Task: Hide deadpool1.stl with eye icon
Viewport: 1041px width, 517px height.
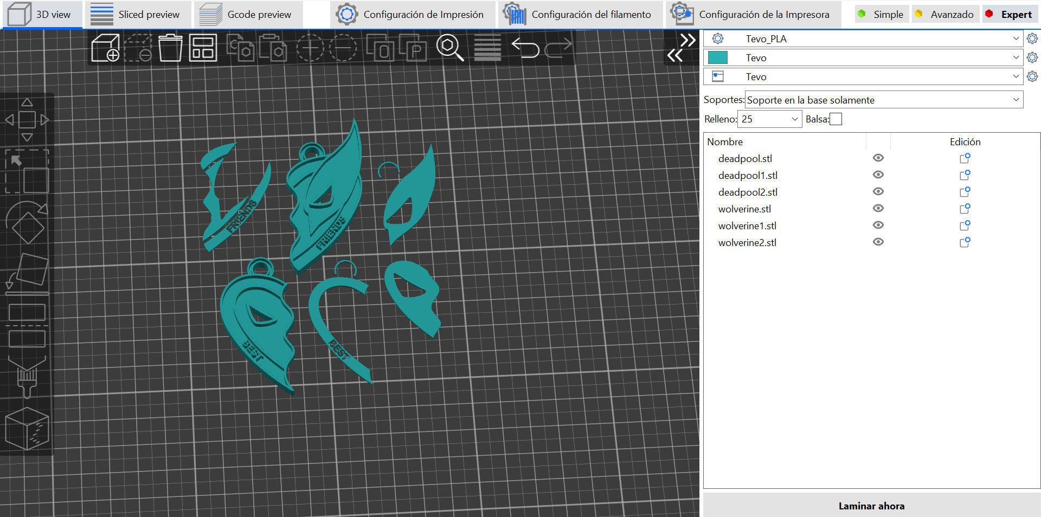Action: coord(878,175)
